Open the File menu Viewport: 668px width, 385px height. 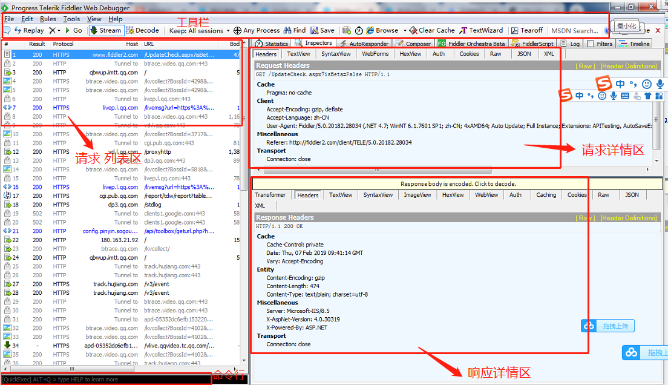click(x=9, y=19)
